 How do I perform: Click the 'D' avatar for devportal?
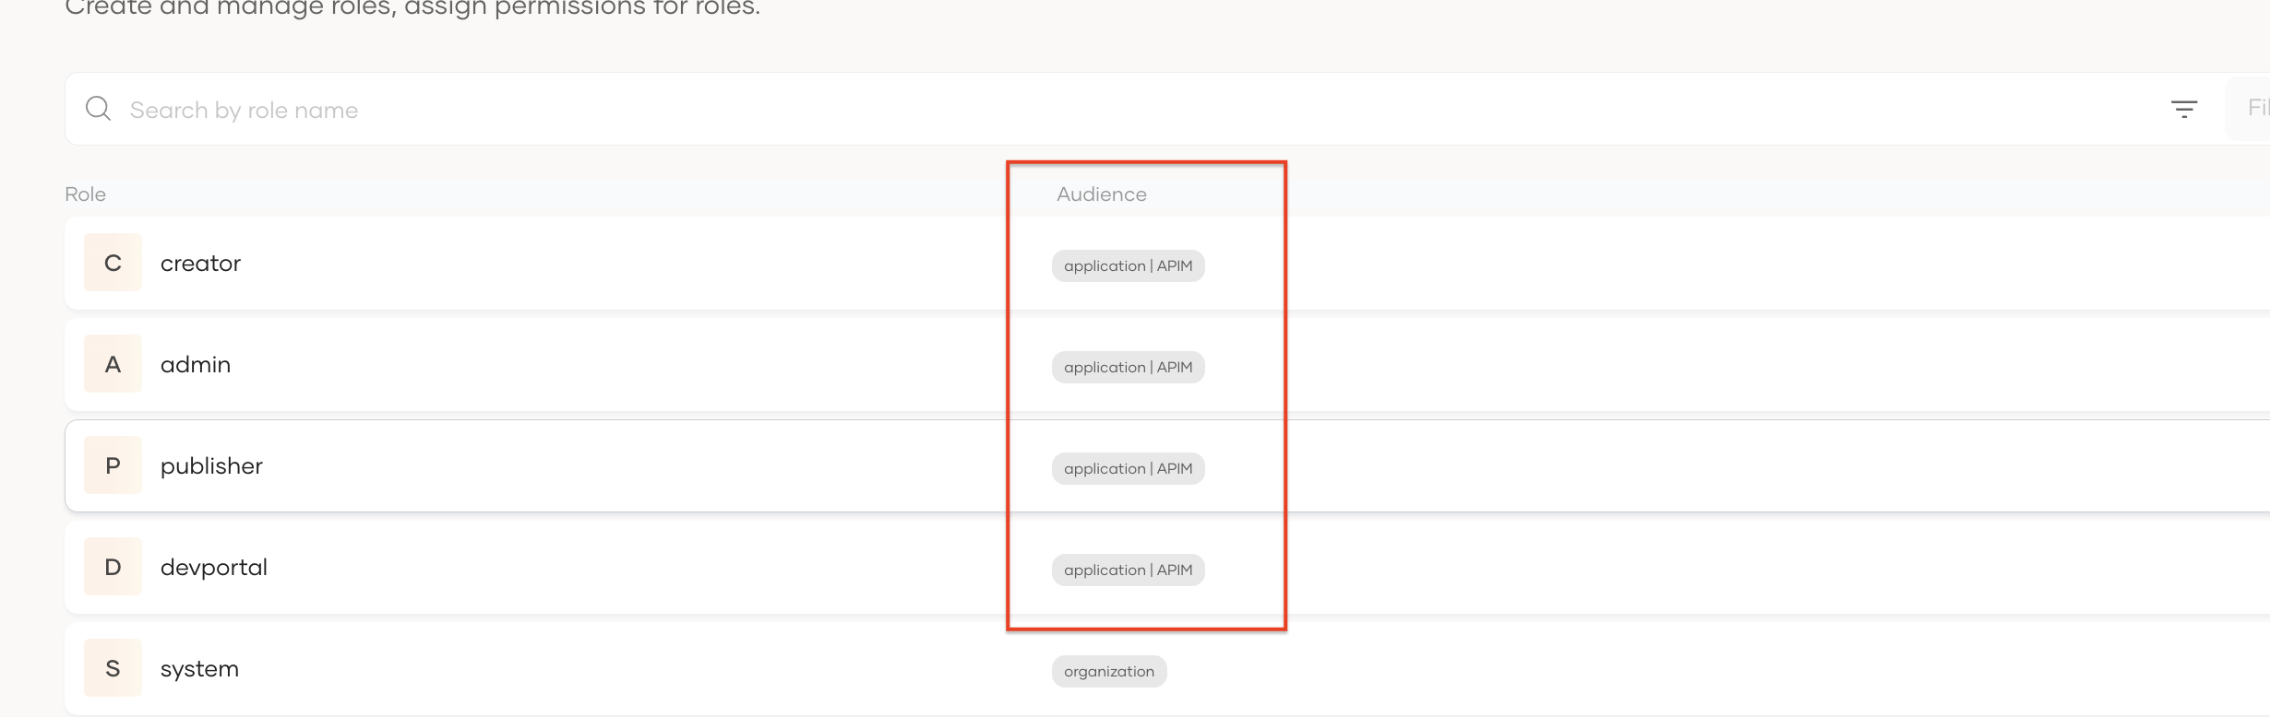(113, 567)
